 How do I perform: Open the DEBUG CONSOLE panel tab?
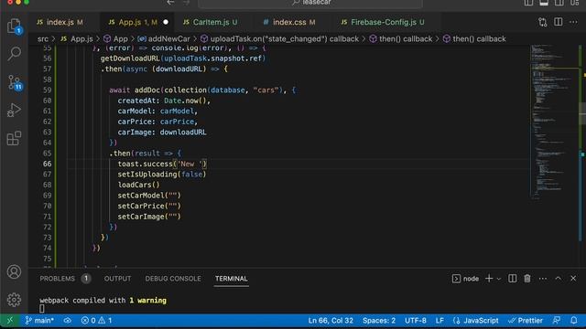point(173,279)
